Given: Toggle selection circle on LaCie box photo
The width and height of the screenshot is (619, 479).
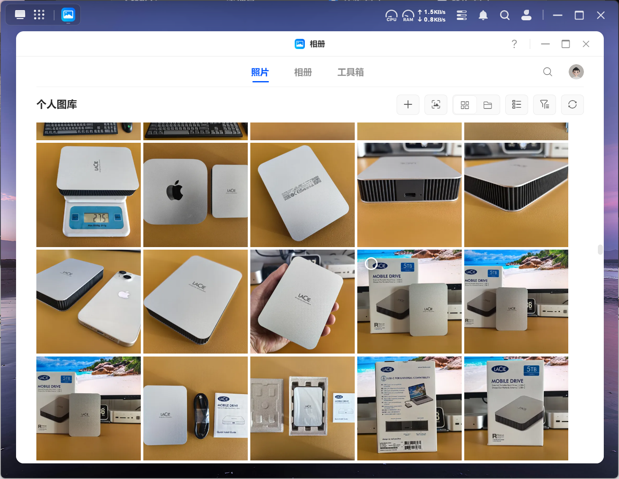Looking at the screenshot, I should (x=371, y=264).
